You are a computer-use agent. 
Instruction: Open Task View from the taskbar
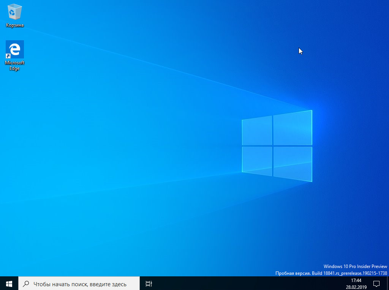(149, 283)
